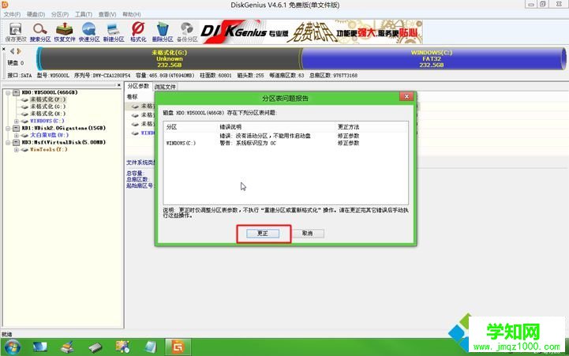Image resolution: width=569 pixels, height=356 pixels.
Task: Collapse the HD0:WD5000L(466GB) tree node
Action: (8, 92)
